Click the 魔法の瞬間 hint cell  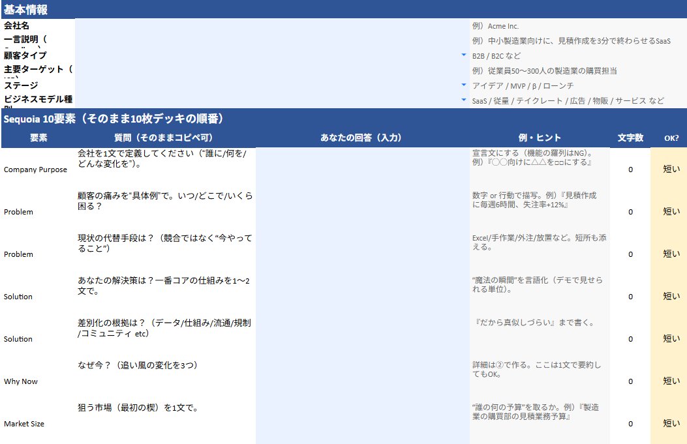point(540,297)
